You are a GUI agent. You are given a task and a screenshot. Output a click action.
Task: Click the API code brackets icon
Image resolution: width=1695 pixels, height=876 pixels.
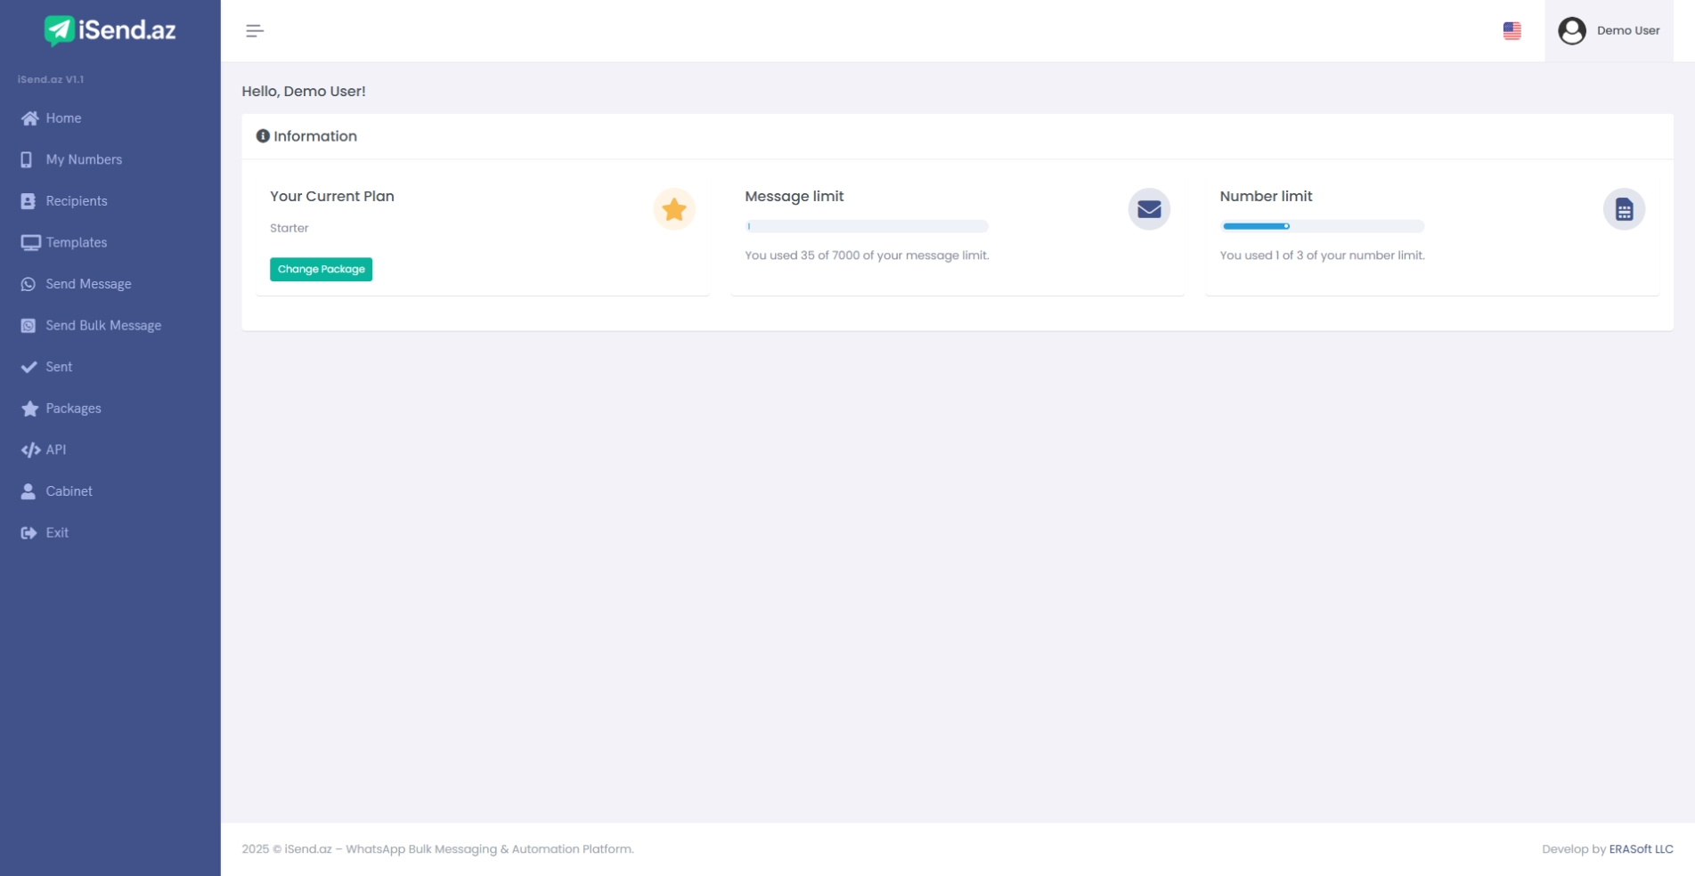coord(30,450)
